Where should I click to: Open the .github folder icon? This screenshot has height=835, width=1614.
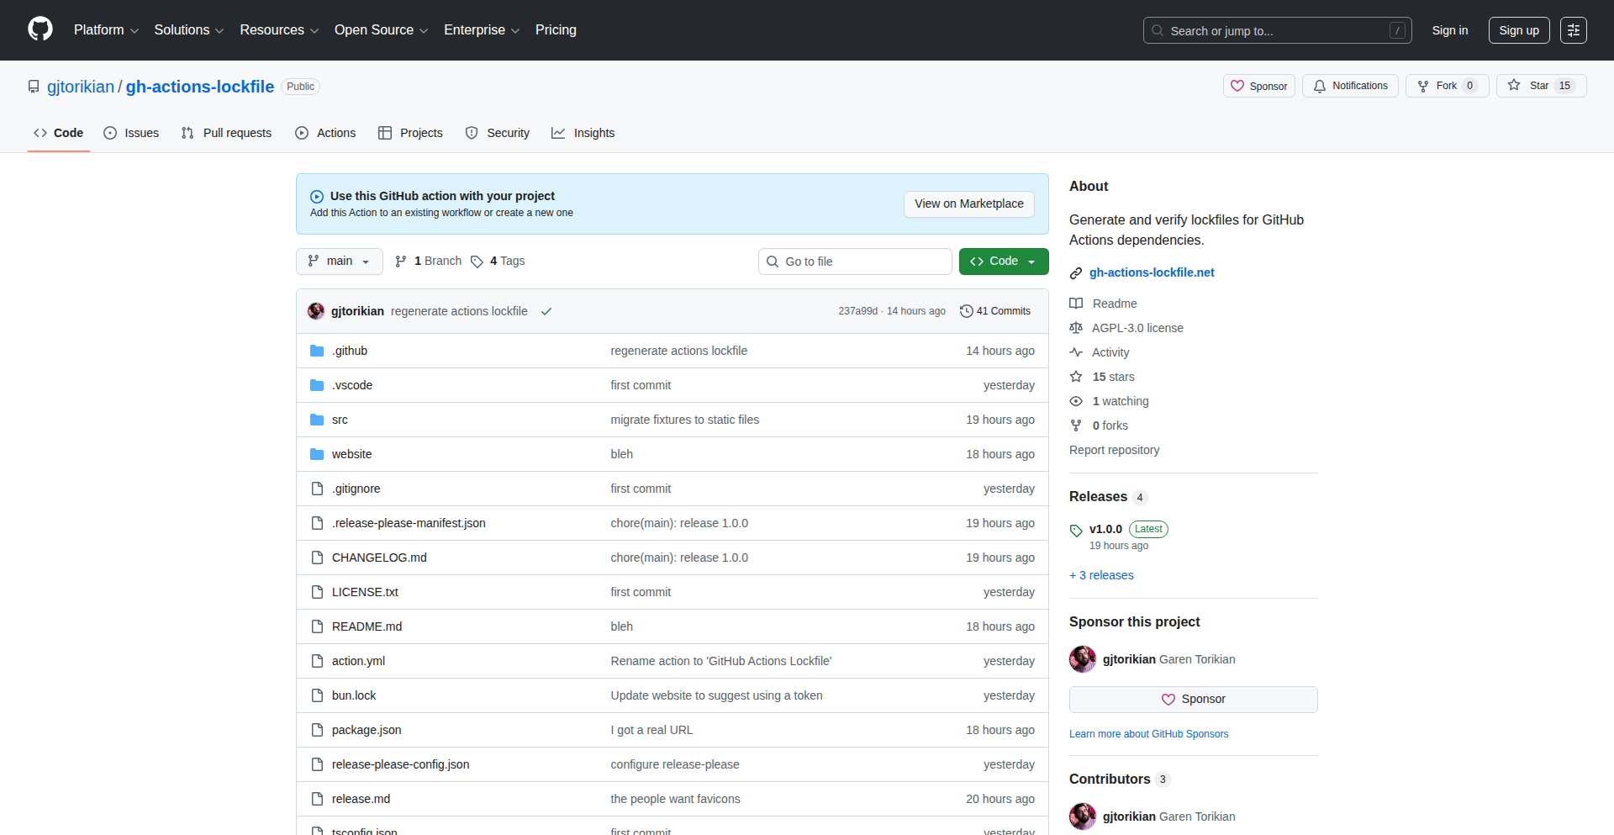(x=317, y=351)
